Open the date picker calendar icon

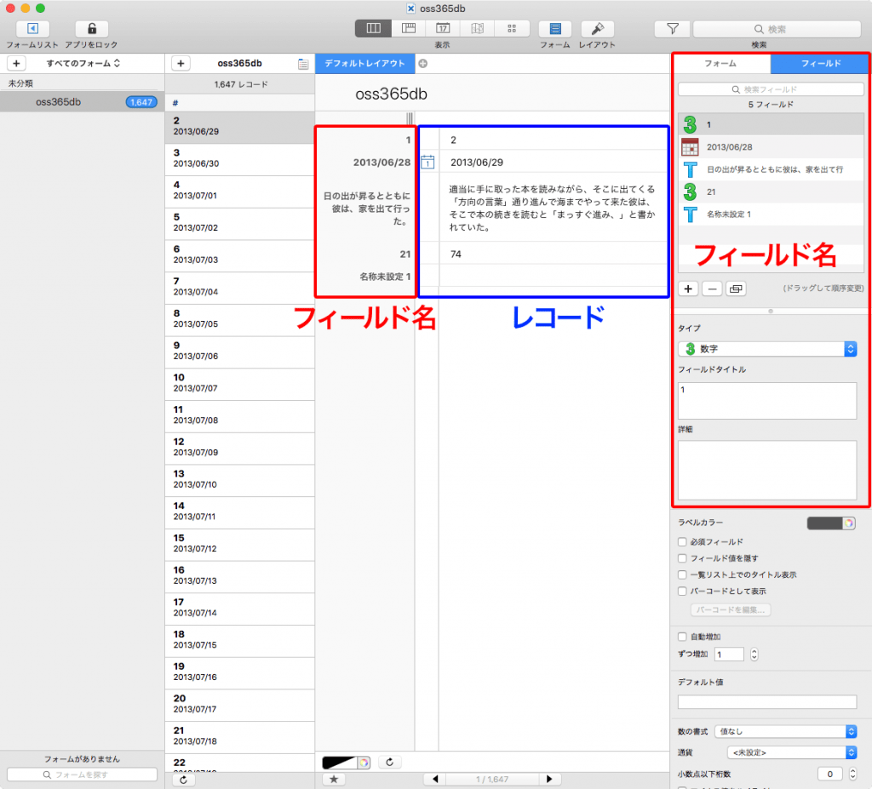point(427,163)
